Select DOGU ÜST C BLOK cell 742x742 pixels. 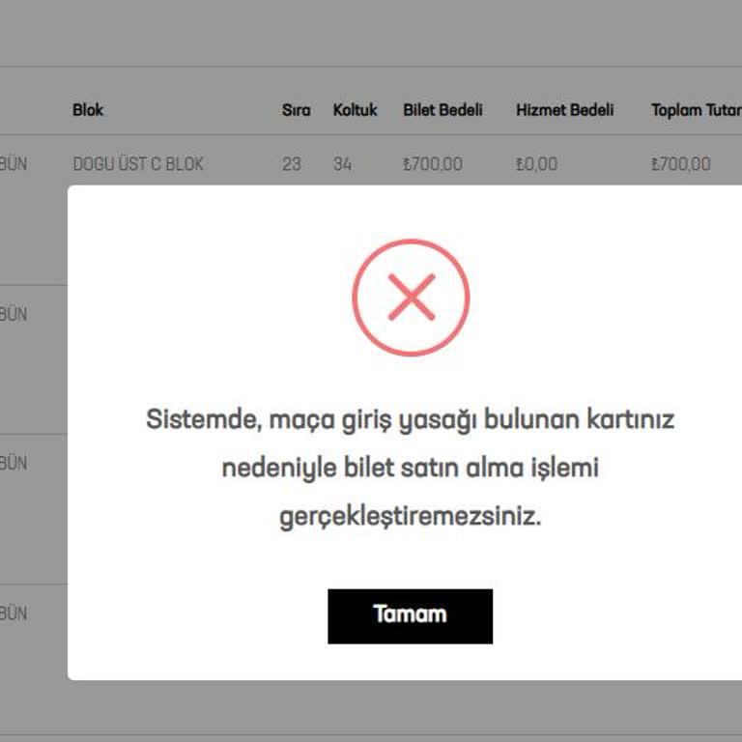tap(138, 163)
